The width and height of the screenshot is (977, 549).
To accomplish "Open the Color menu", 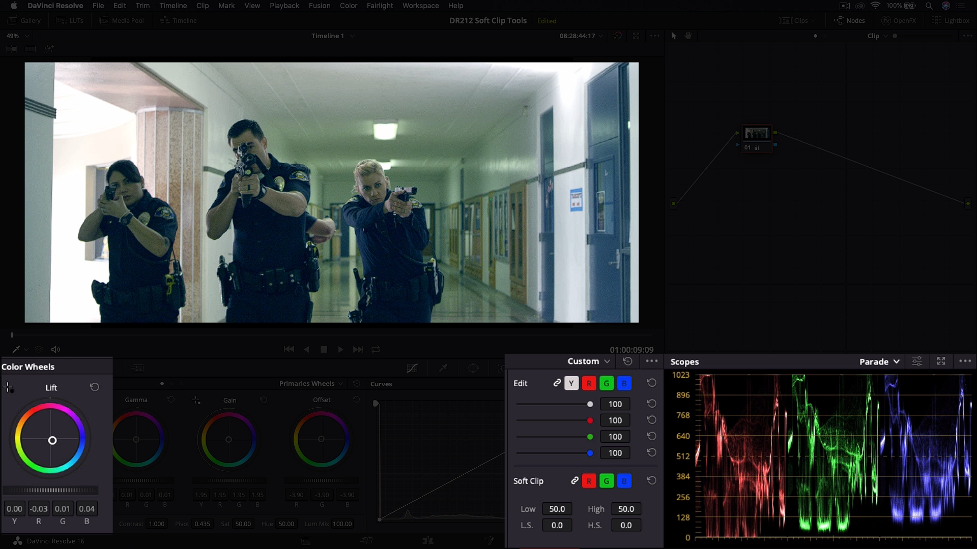I will click(x=349, y=6).
